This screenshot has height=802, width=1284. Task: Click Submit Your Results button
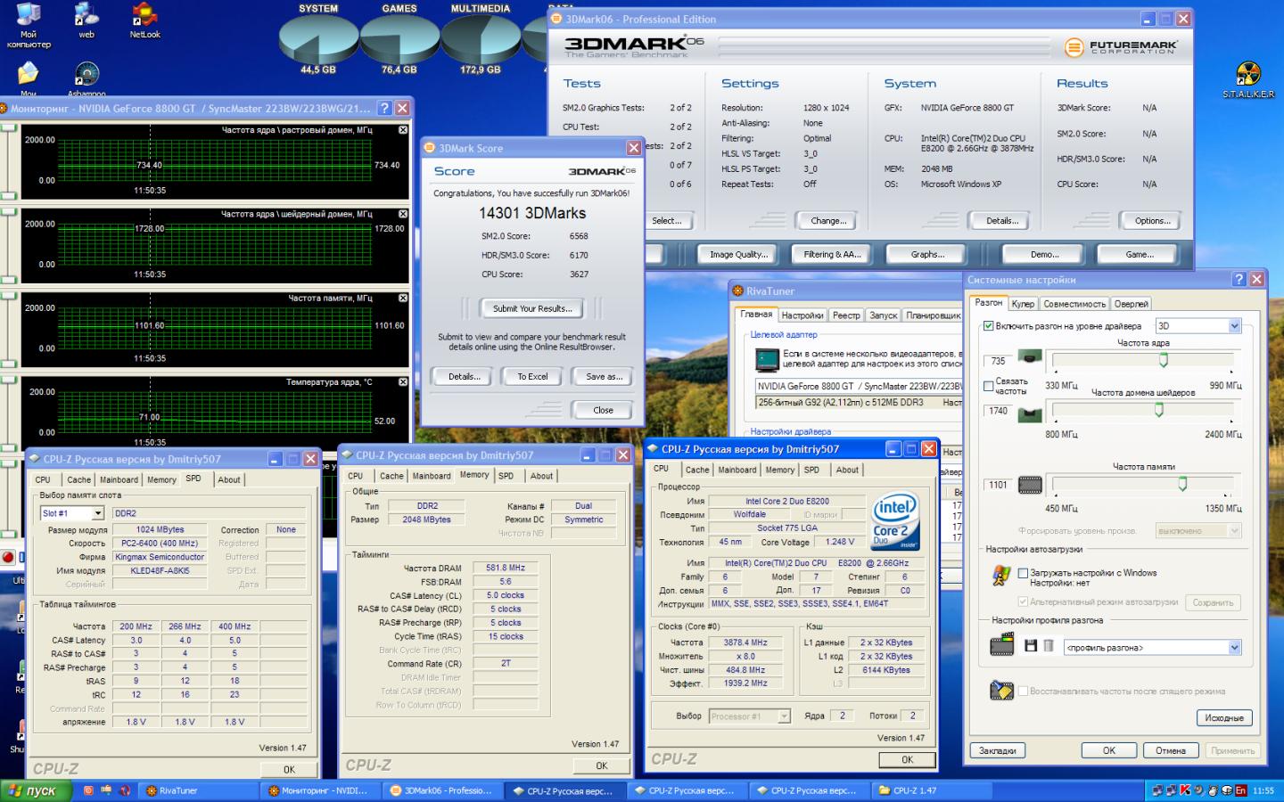532,308
